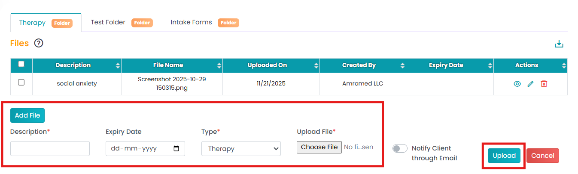Enable Notify Client through Email toggle

(400, 148)
